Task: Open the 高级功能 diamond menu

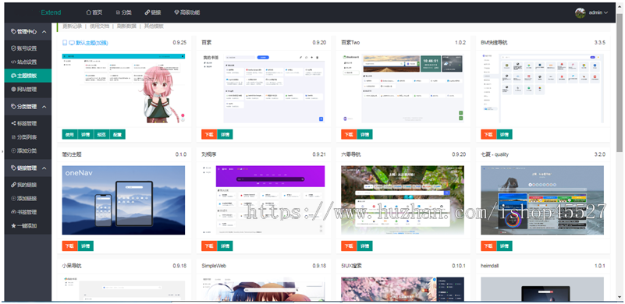Action: pos(187,12)
